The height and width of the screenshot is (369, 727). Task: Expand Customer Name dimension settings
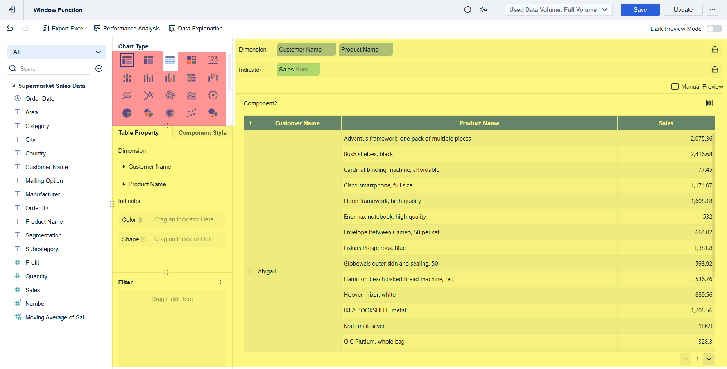click(x=124, y=167)
